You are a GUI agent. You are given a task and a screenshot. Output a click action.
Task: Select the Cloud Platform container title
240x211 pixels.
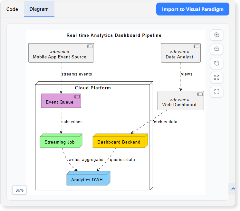(93, 88)
